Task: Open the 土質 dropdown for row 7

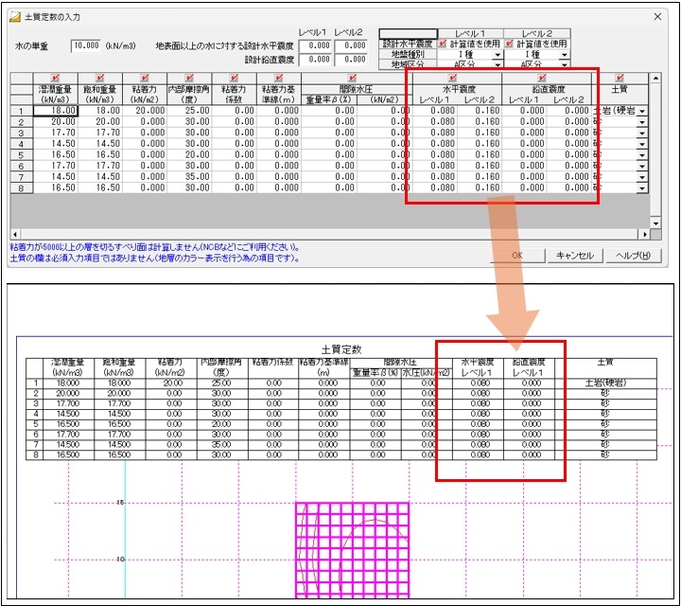Action: coord(642,177)
